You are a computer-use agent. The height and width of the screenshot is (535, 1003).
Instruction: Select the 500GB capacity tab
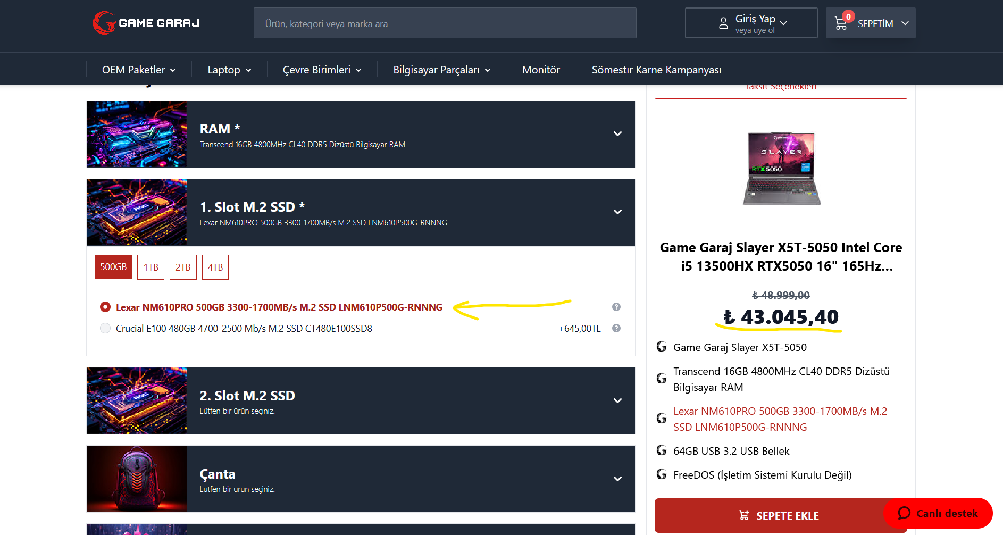point(113,267)
